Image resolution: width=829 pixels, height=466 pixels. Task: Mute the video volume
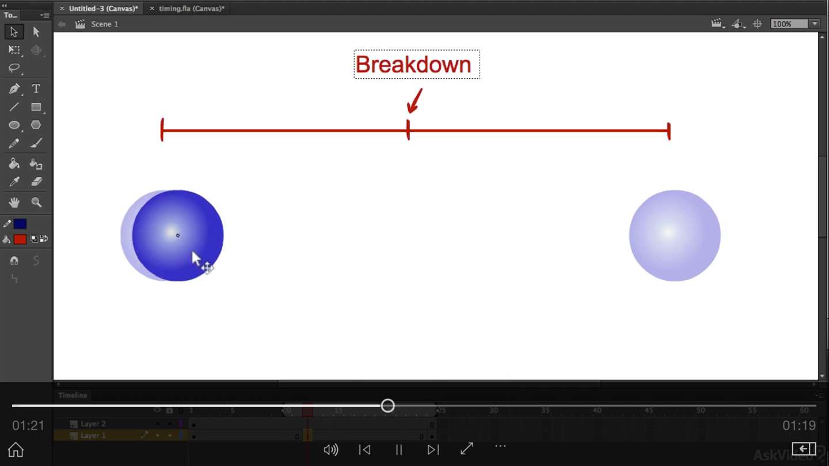point(331,450)
